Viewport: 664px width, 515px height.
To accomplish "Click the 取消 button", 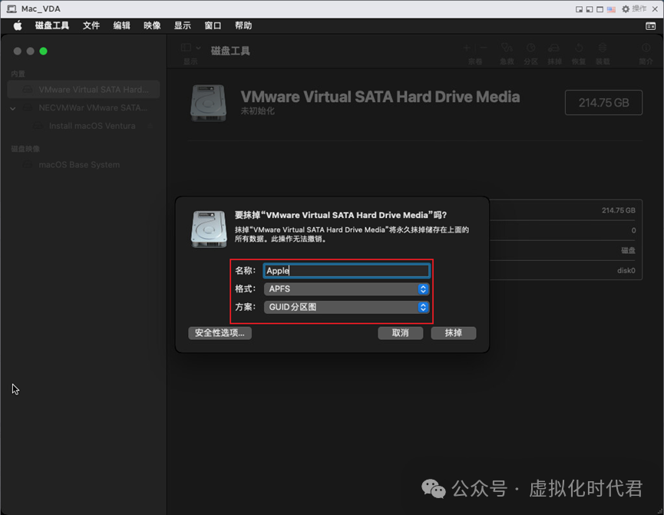I will 400,333.
